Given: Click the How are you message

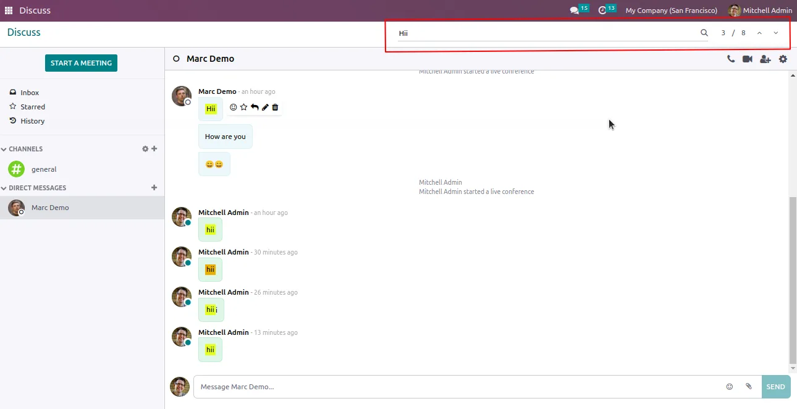Looking at the screenshot, I should [226, 137].
